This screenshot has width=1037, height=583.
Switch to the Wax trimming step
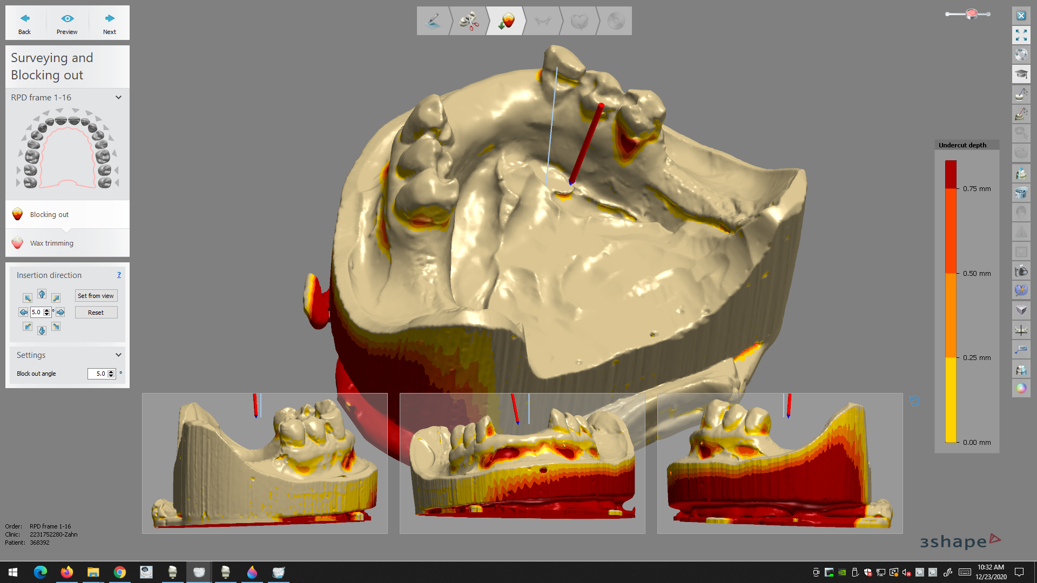tap(51, 243)
